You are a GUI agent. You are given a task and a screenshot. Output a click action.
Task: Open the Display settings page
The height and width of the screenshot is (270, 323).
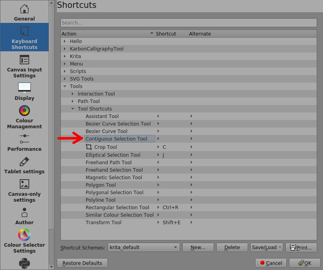pos(24,91)
